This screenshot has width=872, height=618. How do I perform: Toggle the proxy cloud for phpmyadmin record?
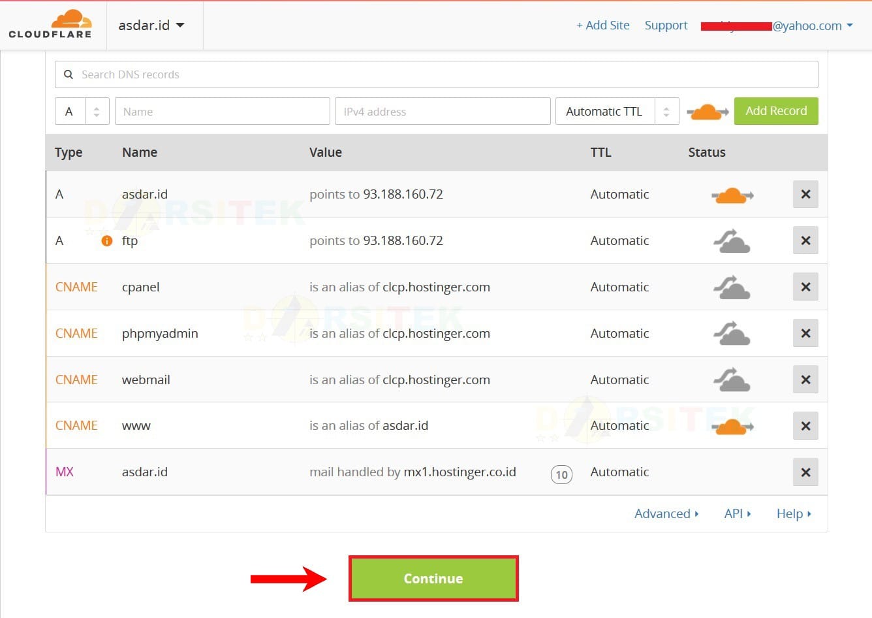pos(732,334)
